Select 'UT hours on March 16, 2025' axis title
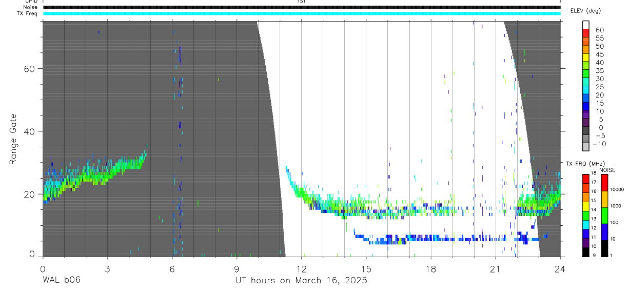 click(301, 280)
